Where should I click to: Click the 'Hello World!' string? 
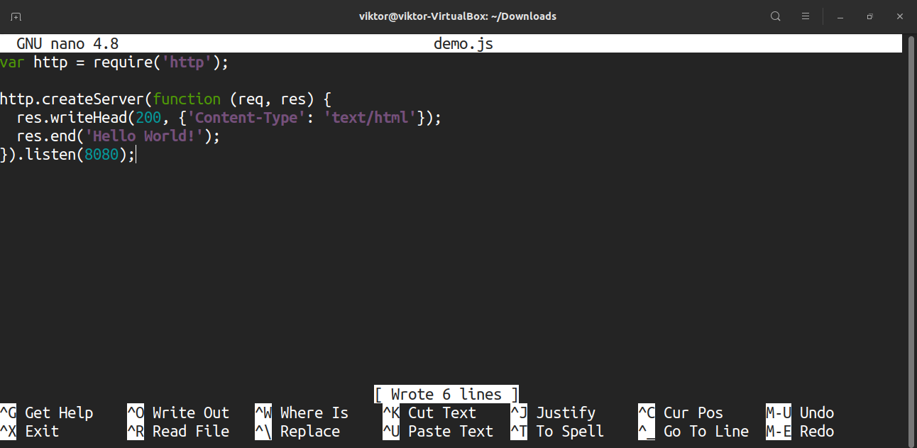(144, 136)
